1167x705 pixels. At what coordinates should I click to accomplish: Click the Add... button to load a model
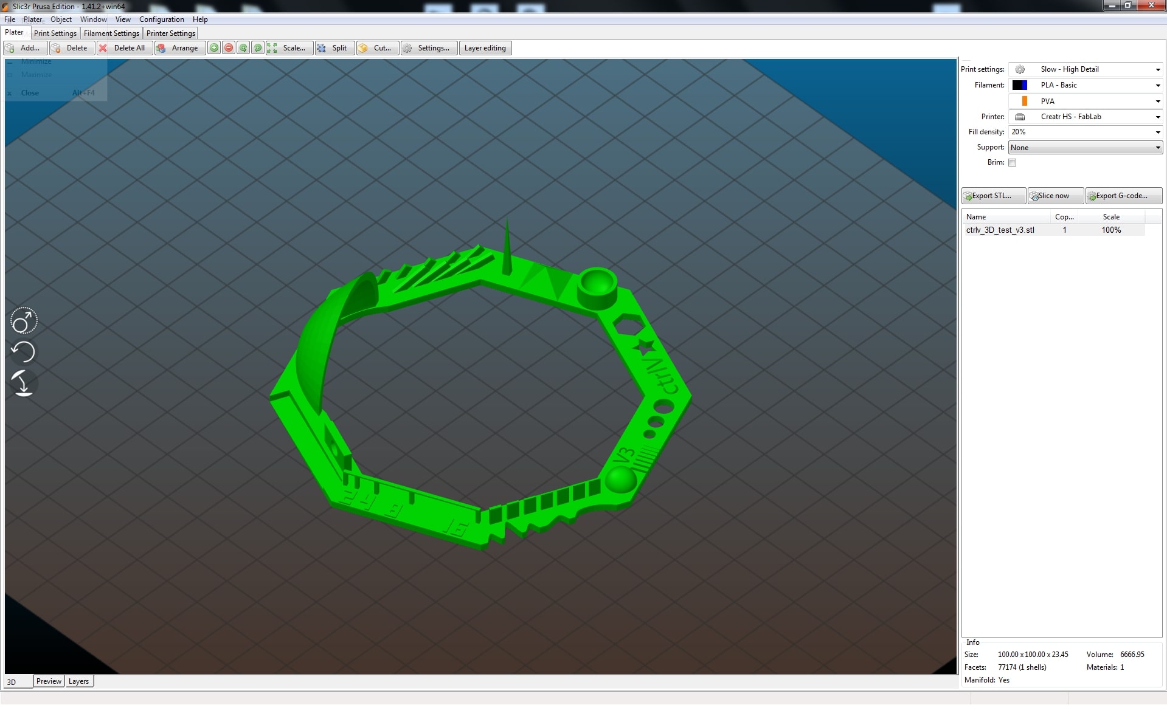25,48
